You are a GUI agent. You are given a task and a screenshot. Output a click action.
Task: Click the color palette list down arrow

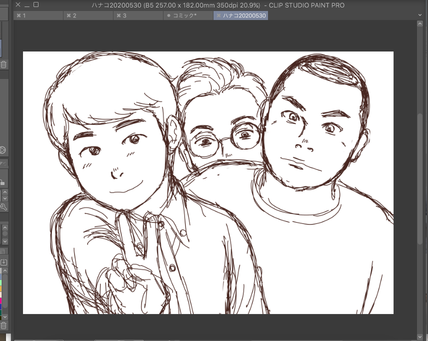point(5,317)
